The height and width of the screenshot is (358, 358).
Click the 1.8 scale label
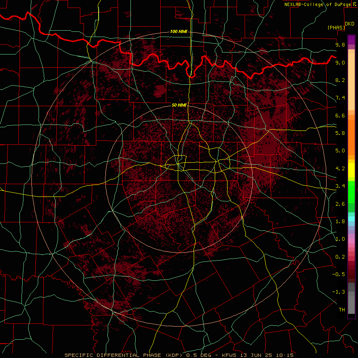340,222
